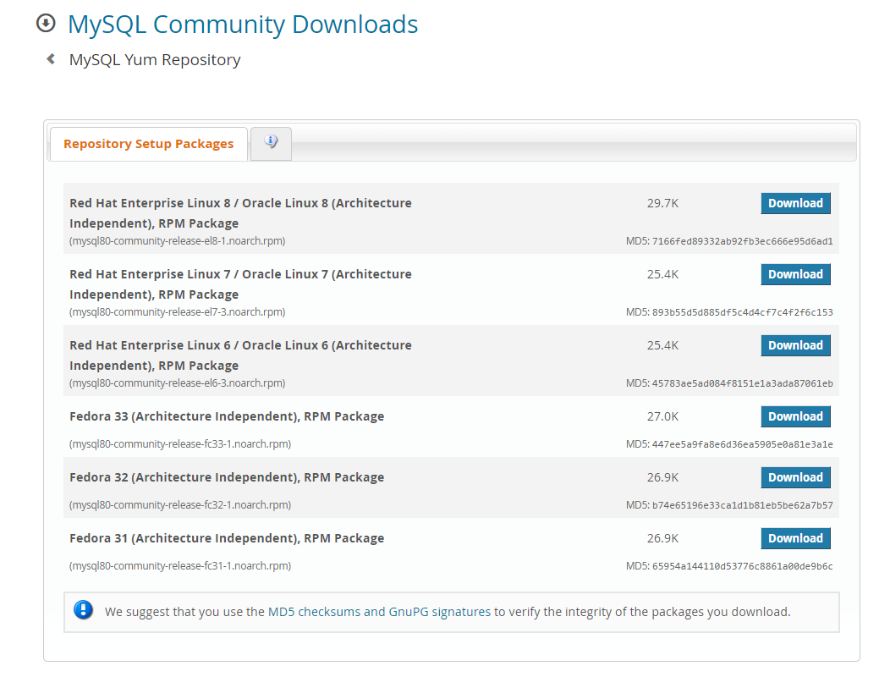Open MD5 checksums and GnuPG signatures link
Screen dimensions: 890x688
tap(379, 611)
